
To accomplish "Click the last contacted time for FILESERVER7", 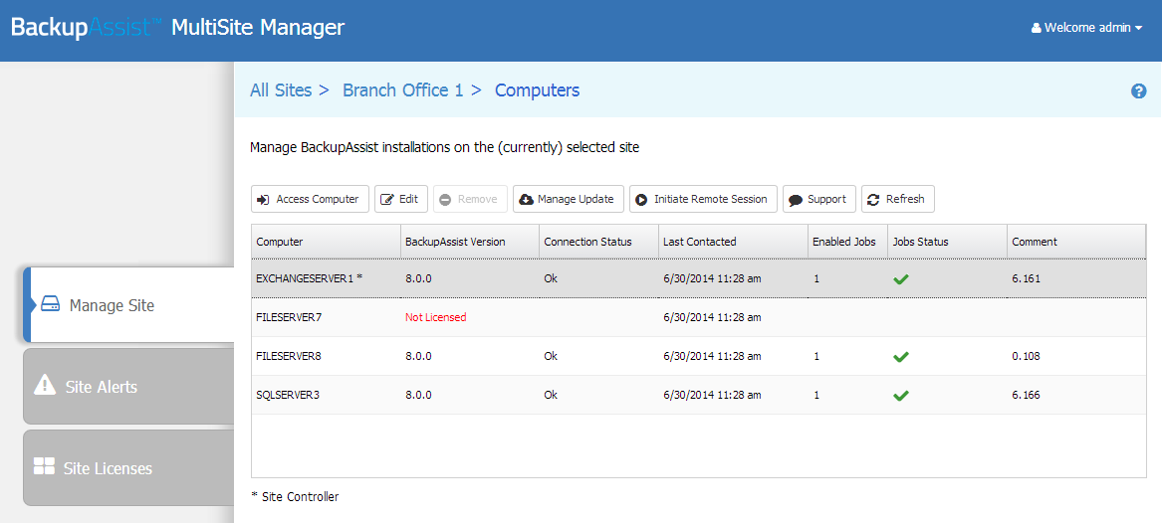I will coord(712,317).
